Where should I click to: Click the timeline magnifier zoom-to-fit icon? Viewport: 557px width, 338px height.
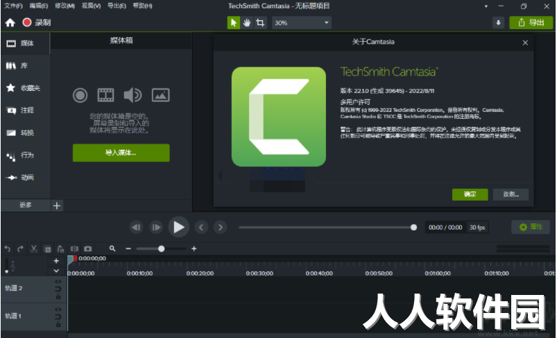pos(112,248)
